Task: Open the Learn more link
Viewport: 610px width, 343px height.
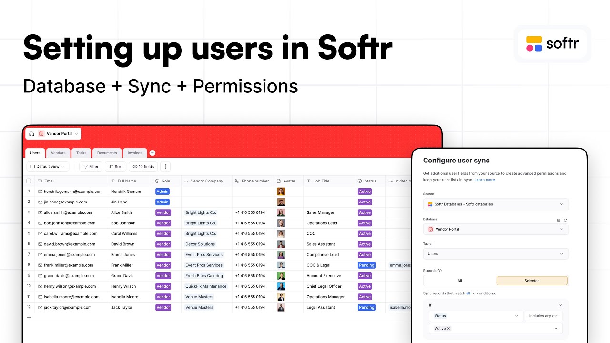Action: [484, 180]
